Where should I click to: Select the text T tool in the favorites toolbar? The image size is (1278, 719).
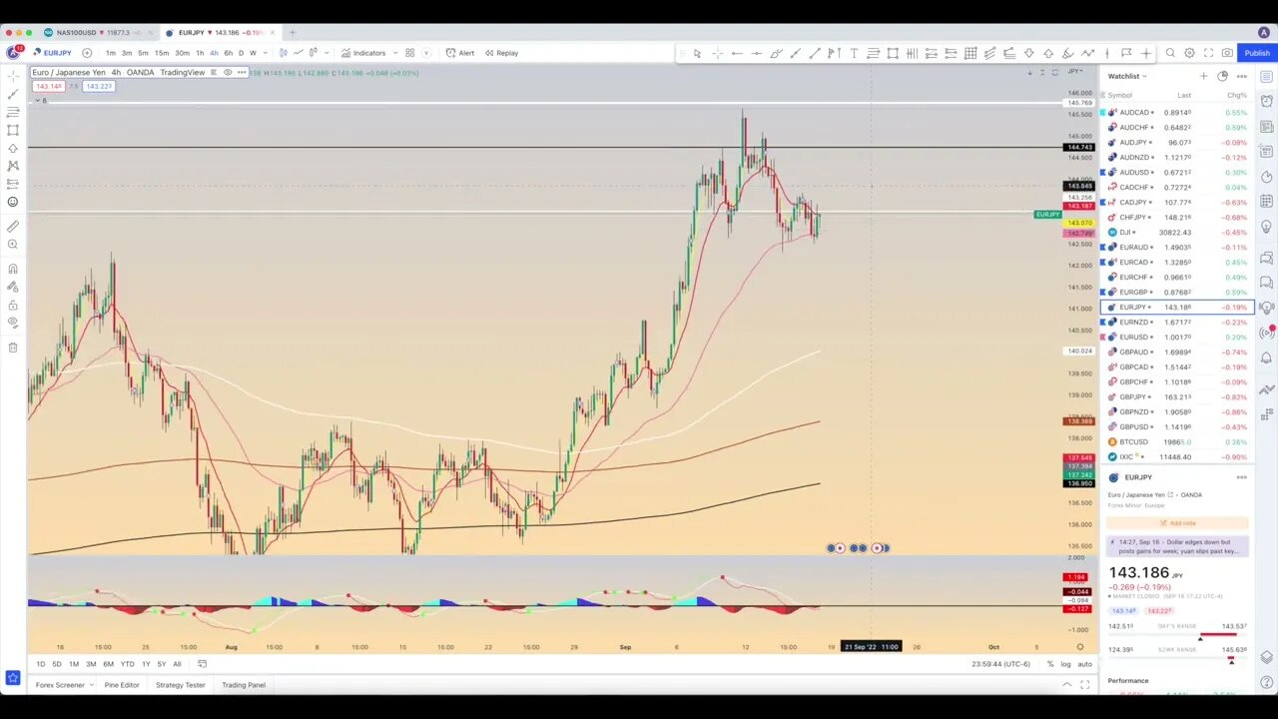(x=854, y=53)
